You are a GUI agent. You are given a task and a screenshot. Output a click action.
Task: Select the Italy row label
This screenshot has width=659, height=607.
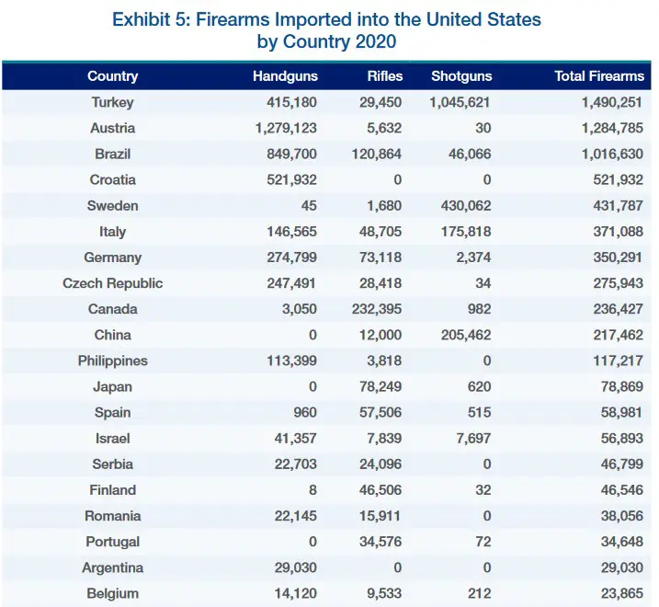coord(113,232)
